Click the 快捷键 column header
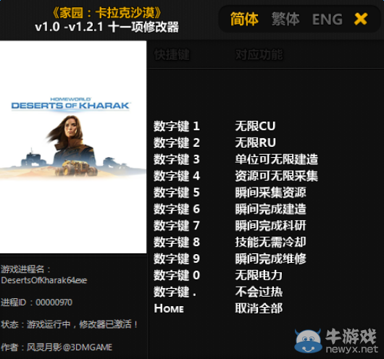 [172, 54]
